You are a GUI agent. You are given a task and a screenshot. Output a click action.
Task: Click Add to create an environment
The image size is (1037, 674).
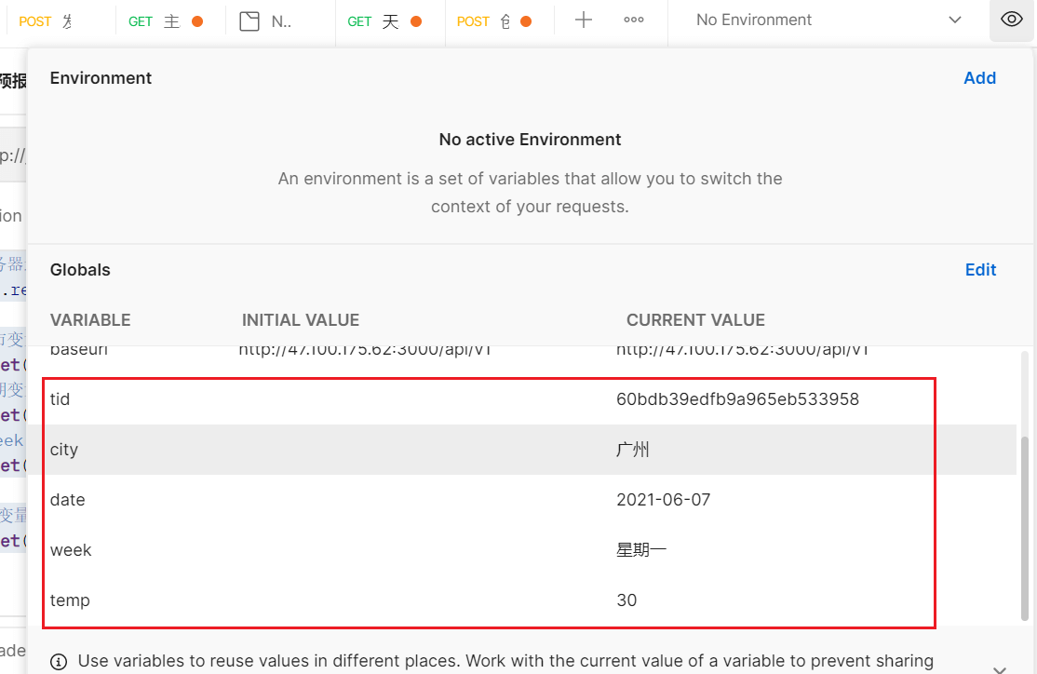point(979,78)
